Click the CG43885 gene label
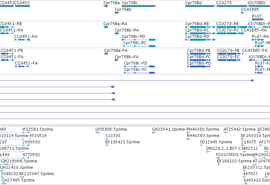This screenshot has height=185, width=270. coord(250,9)
